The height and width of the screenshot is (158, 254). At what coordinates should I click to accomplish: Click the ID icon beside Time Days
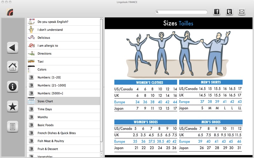click(31, 109)
